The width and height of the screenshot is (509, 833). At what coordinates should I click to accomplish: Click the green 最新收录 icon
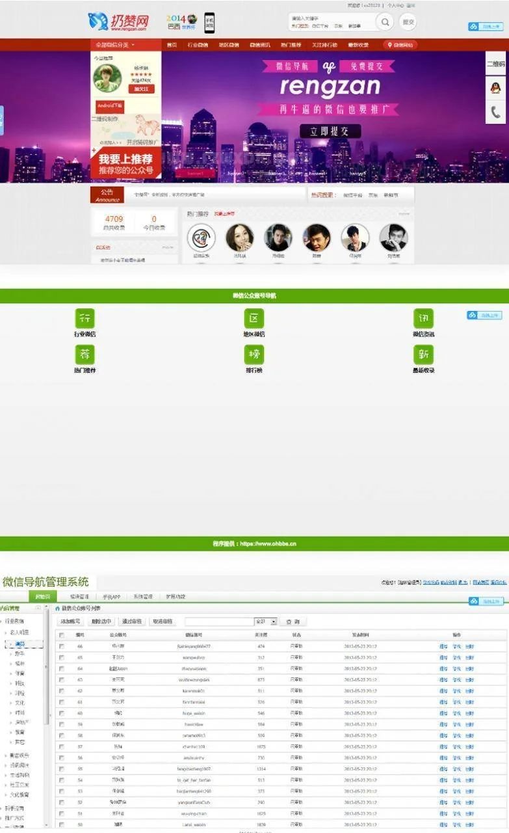(423, 355)
